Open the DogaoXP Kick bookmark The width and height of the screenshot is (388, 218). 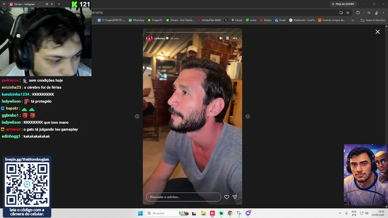(x=155, y=20)
